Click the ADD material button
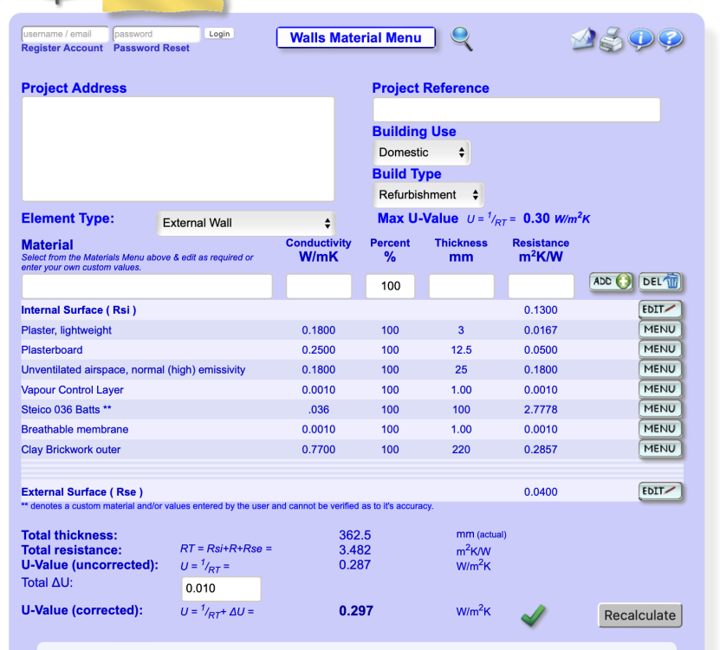720x650 pixels. coord(611,282)
